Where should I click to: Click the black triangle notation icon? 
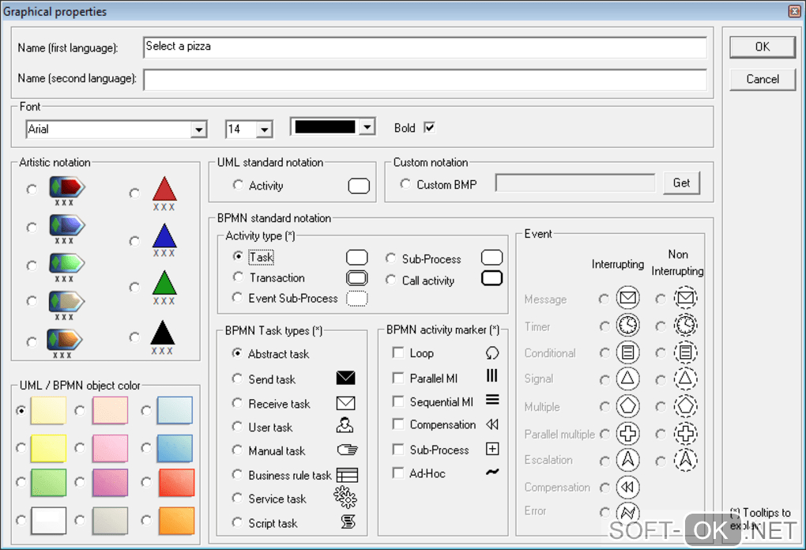163,333
